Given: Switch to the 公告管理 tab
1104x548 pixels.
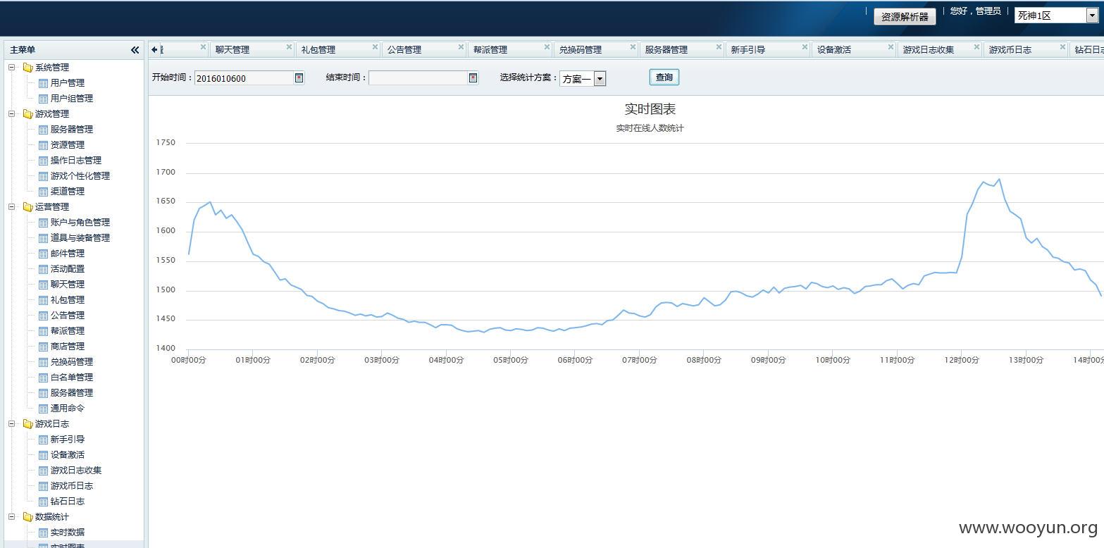Looking at the screenshot, I should (404, 50).
